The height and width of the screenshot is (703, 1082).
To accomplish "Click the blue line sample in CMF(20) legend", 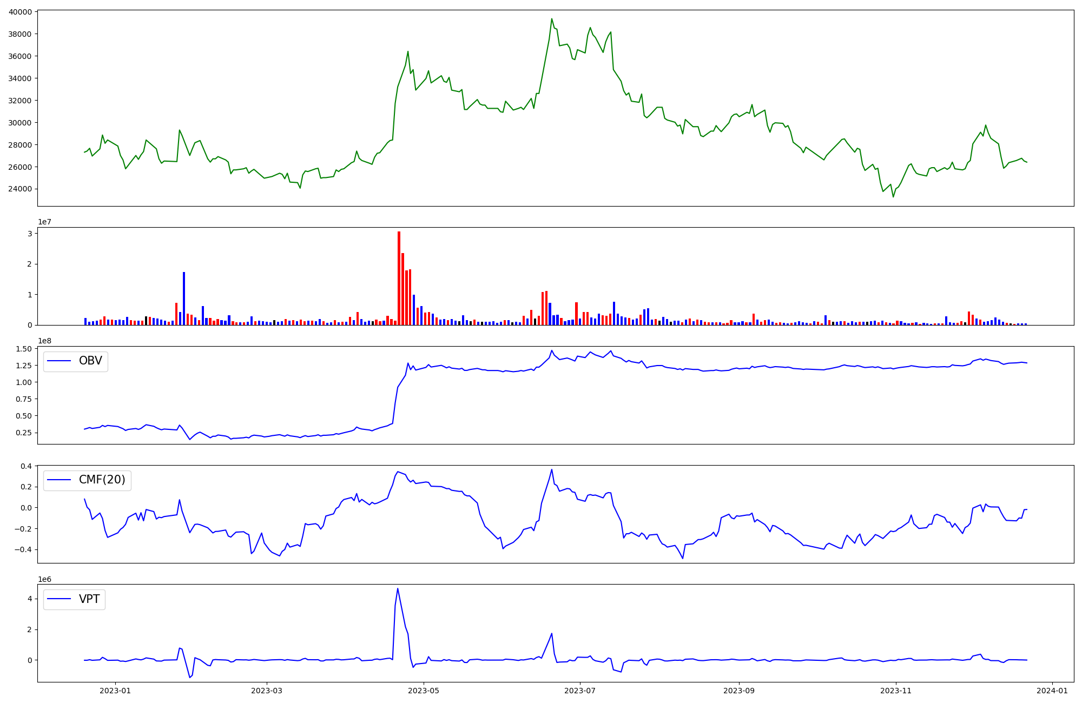I will [x=60, y=480].
